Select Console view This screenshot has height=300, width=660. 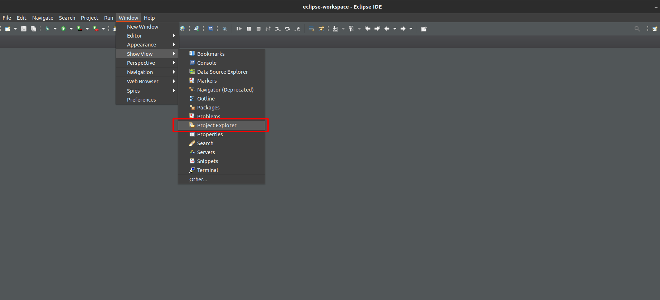[x=222, y=63]
